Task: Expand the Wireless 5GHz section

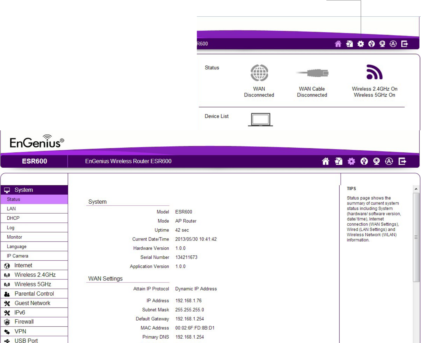Action: click(34, 284)
